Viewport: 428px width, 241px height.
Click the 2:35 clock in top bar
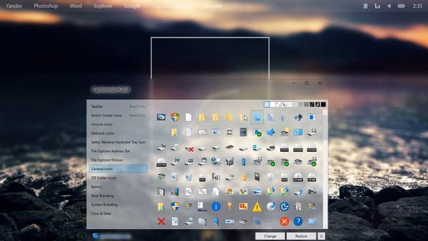coord(417,6)
